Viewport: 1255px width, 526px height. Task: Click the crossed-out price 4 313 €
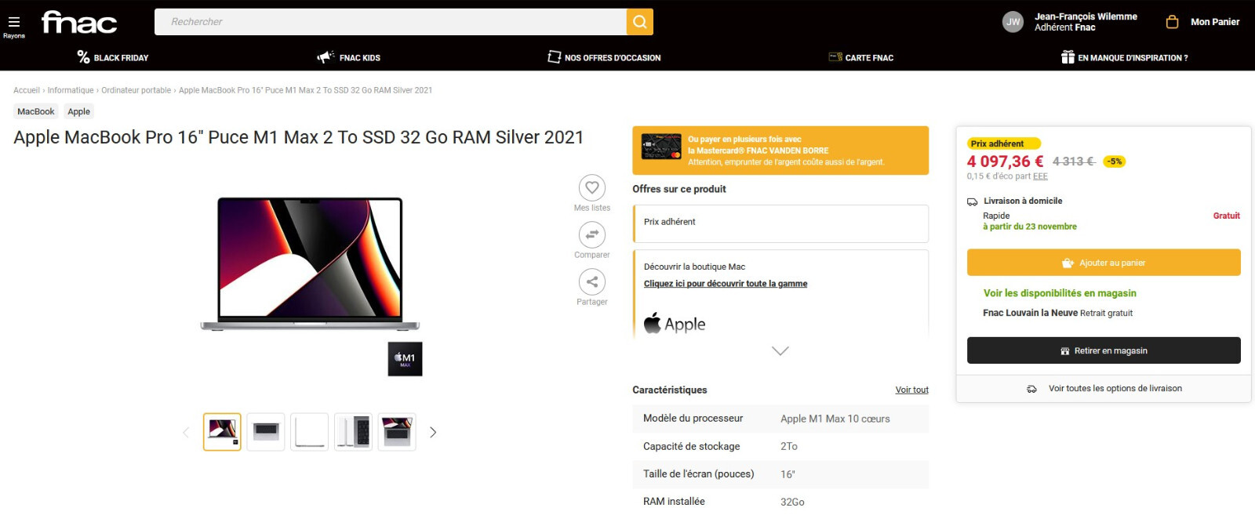coord(1073,161)
